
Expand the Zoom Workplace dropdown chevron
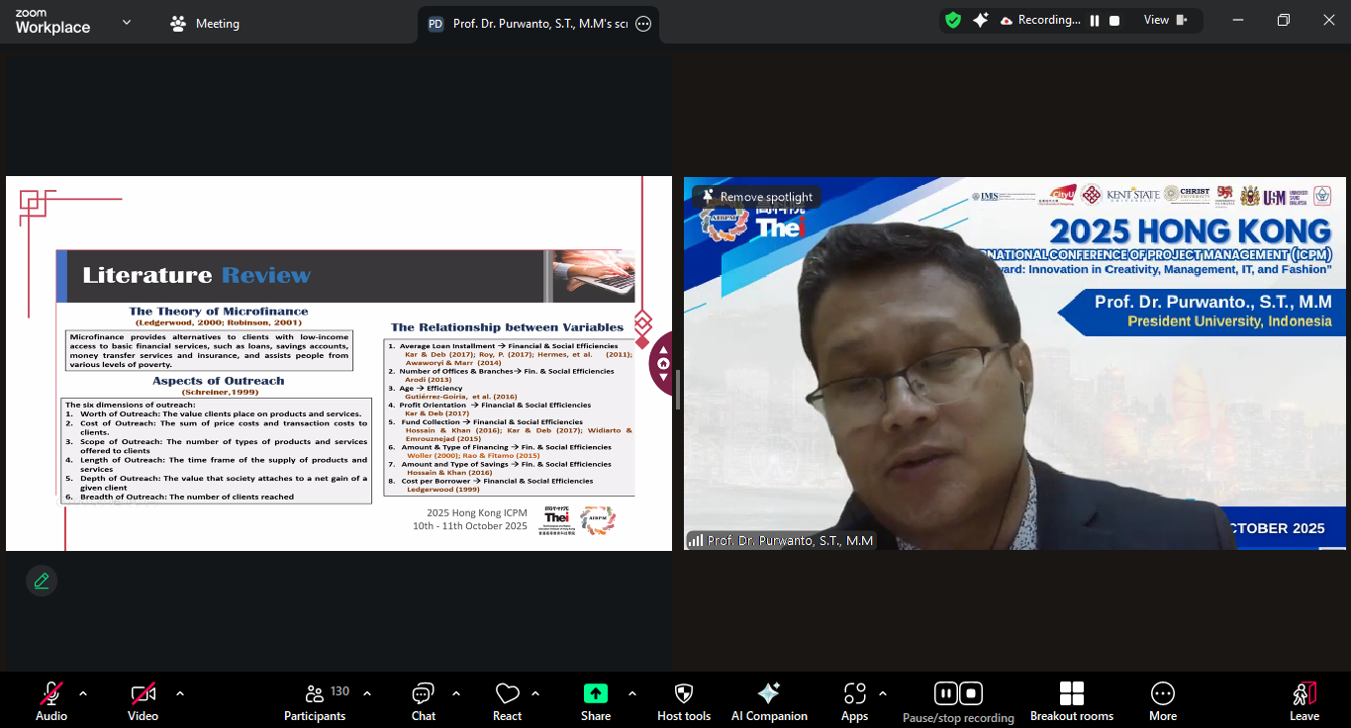[x=127, y=22]
